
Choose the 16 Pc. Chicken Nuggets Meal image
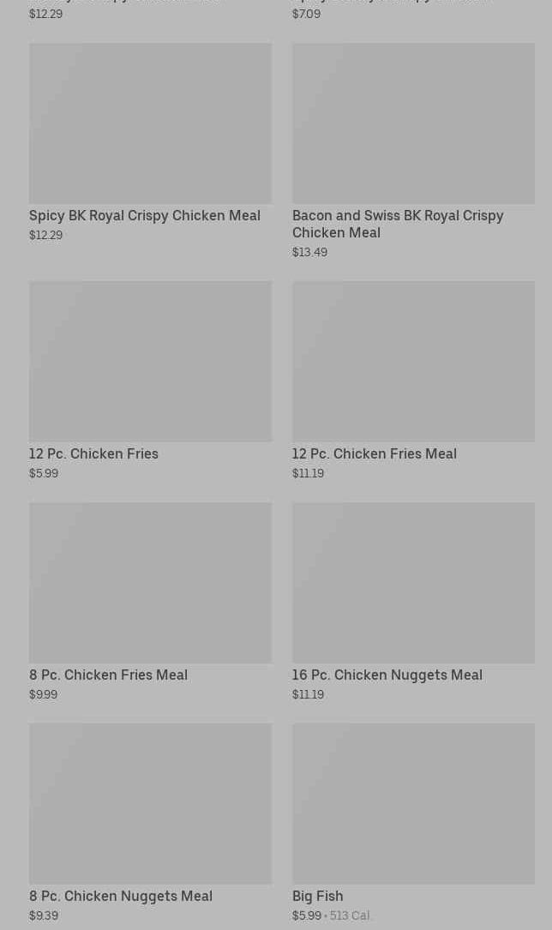tap(413, 582)
